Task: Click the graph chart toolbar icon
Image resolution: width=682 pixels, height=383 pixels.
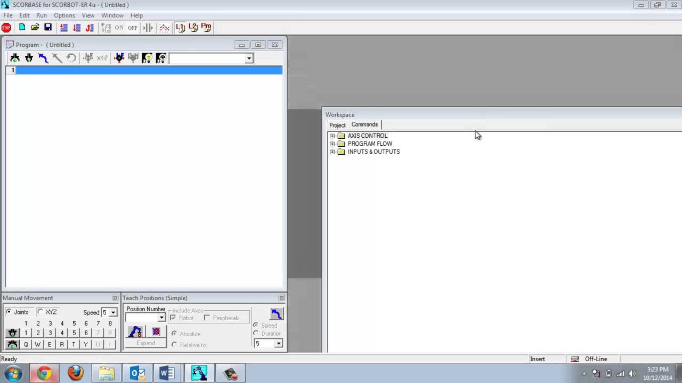Action: click(x=164, y=28)
